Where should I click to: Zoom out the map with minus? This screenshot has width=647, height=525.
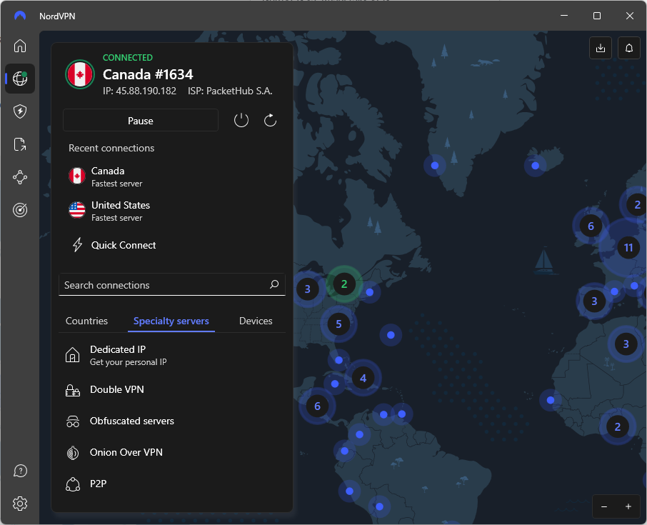(x=604, y=506)
